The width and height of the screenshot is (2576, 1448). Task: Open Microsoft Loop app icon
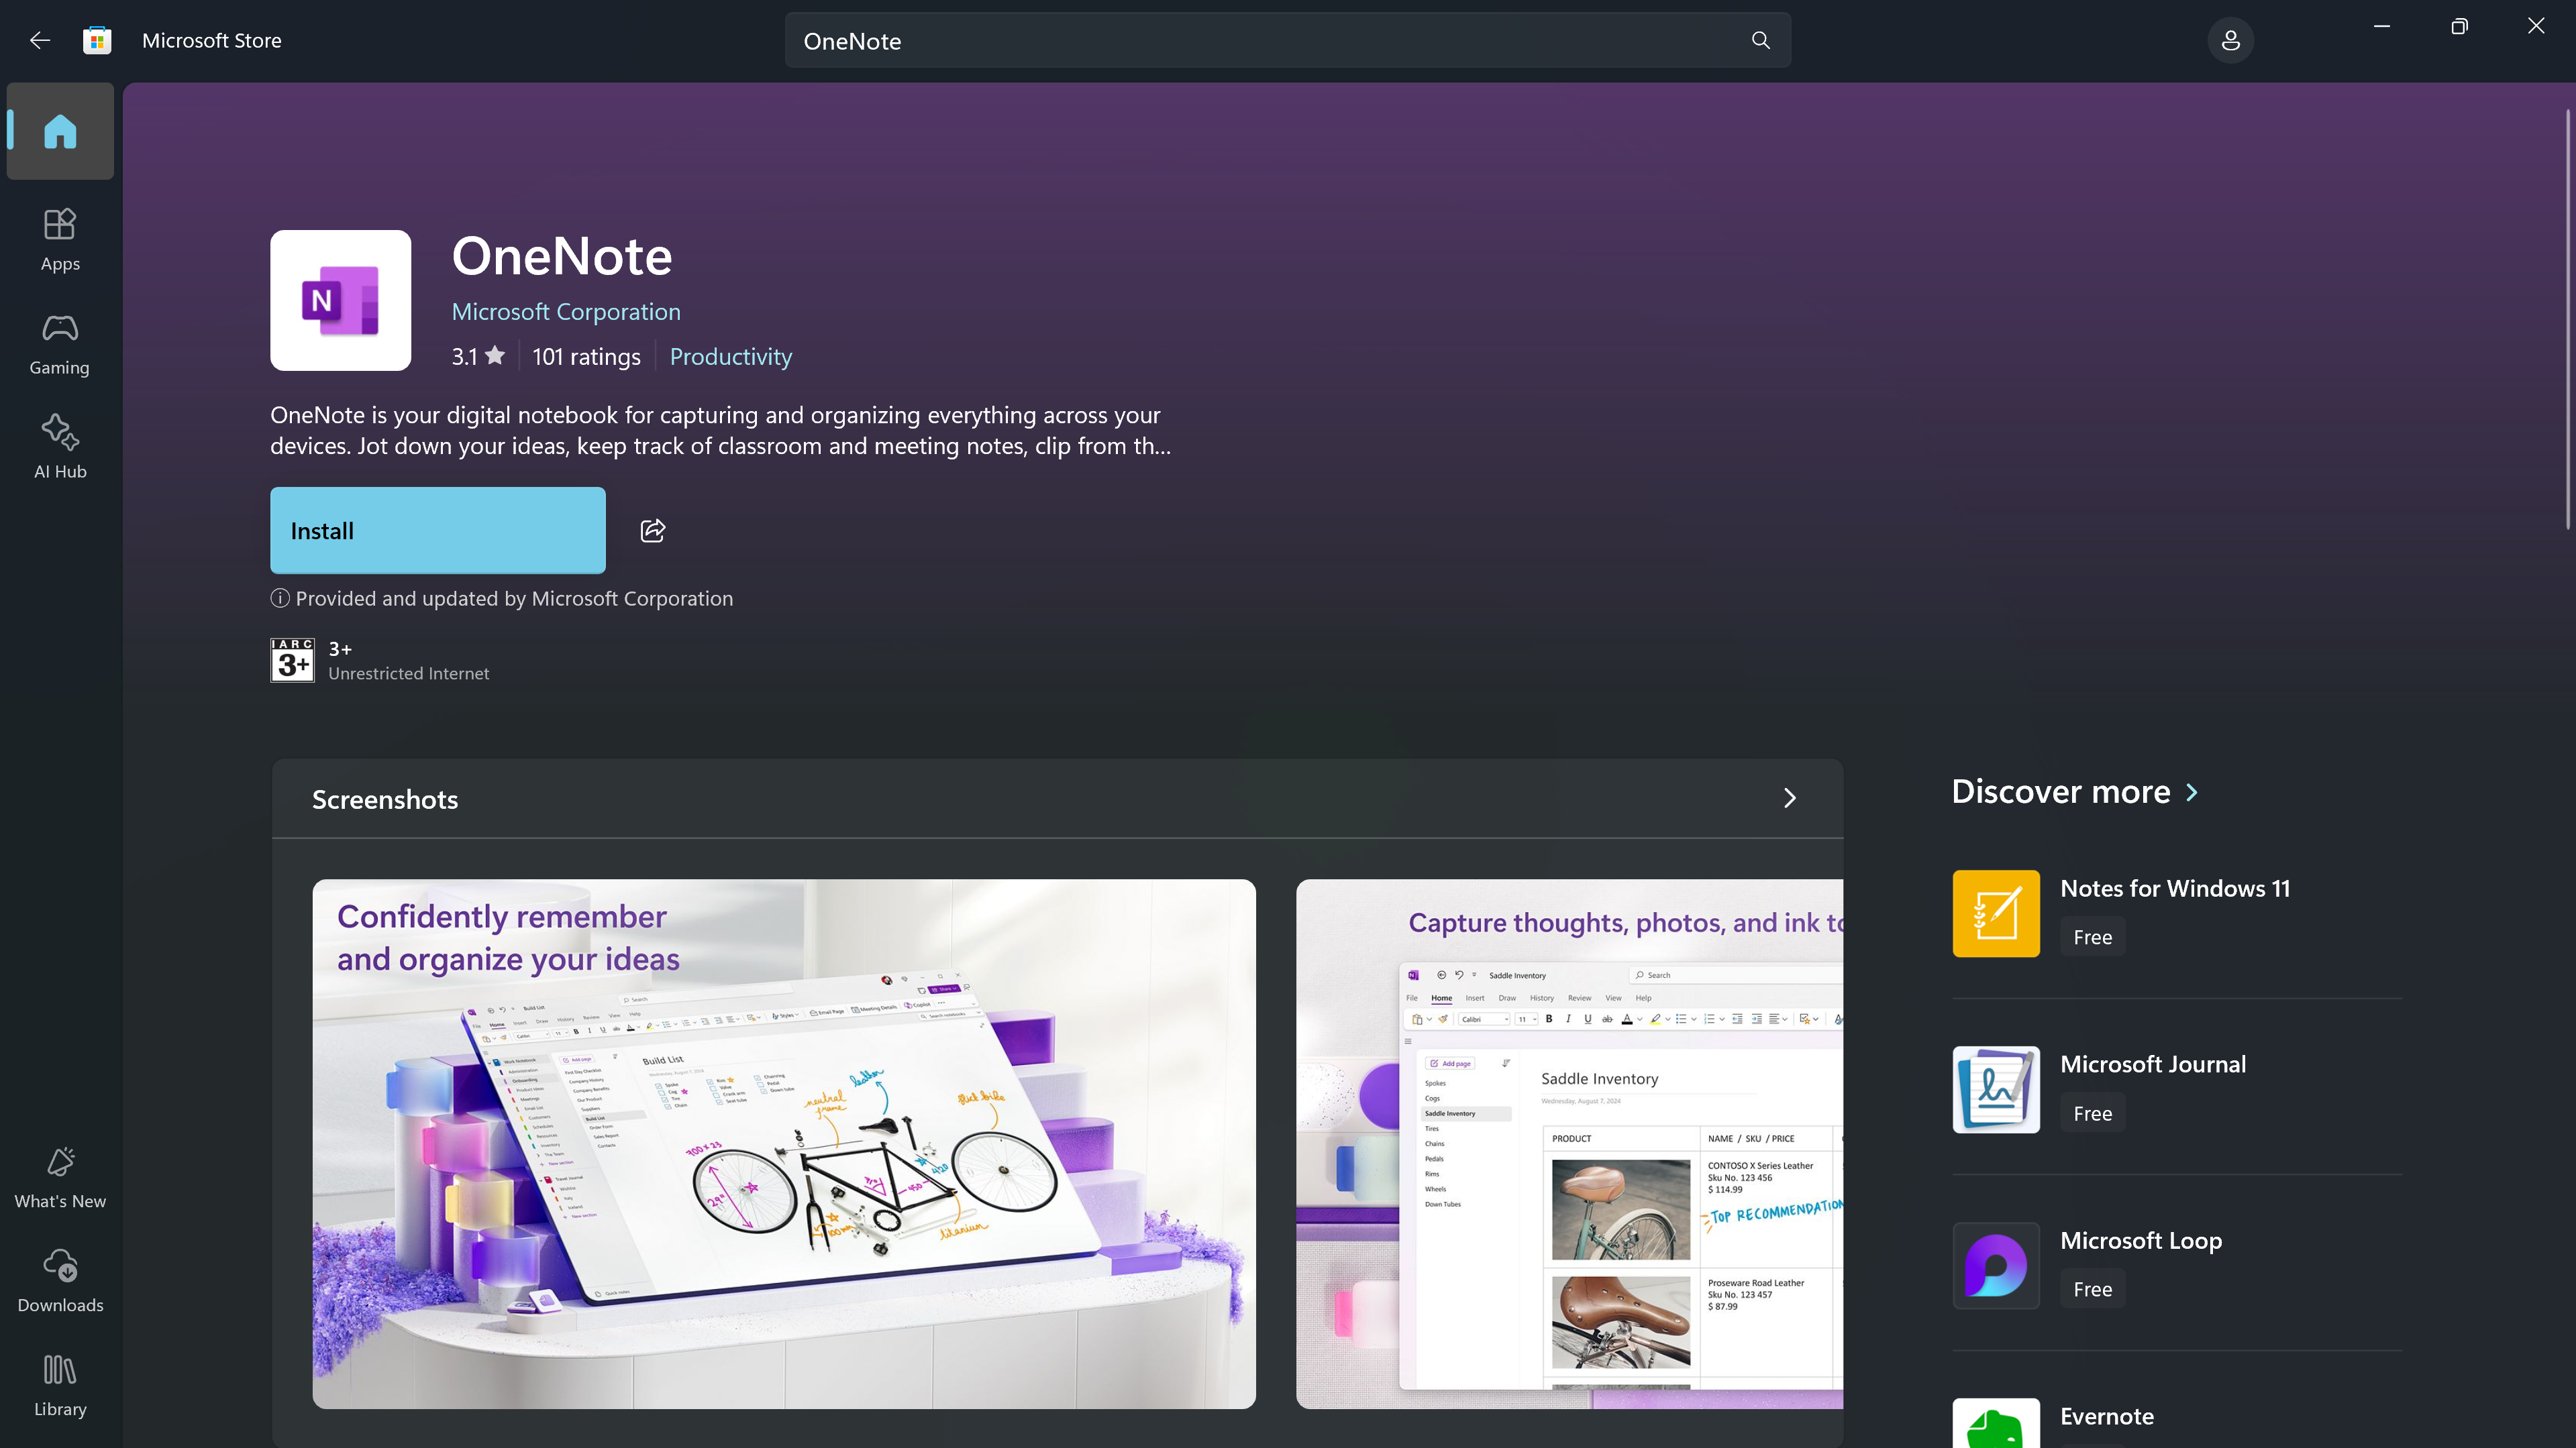pos(1996,1265)
